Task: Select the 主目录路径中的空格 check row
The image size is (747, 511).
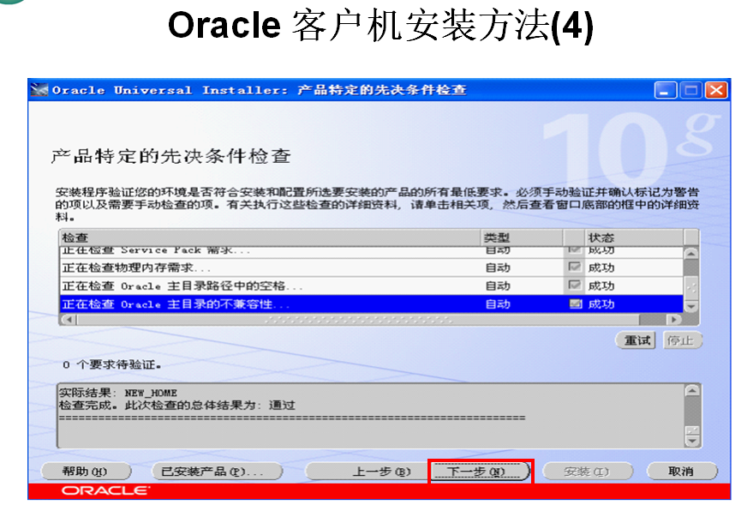Action: tap(372, 286)
